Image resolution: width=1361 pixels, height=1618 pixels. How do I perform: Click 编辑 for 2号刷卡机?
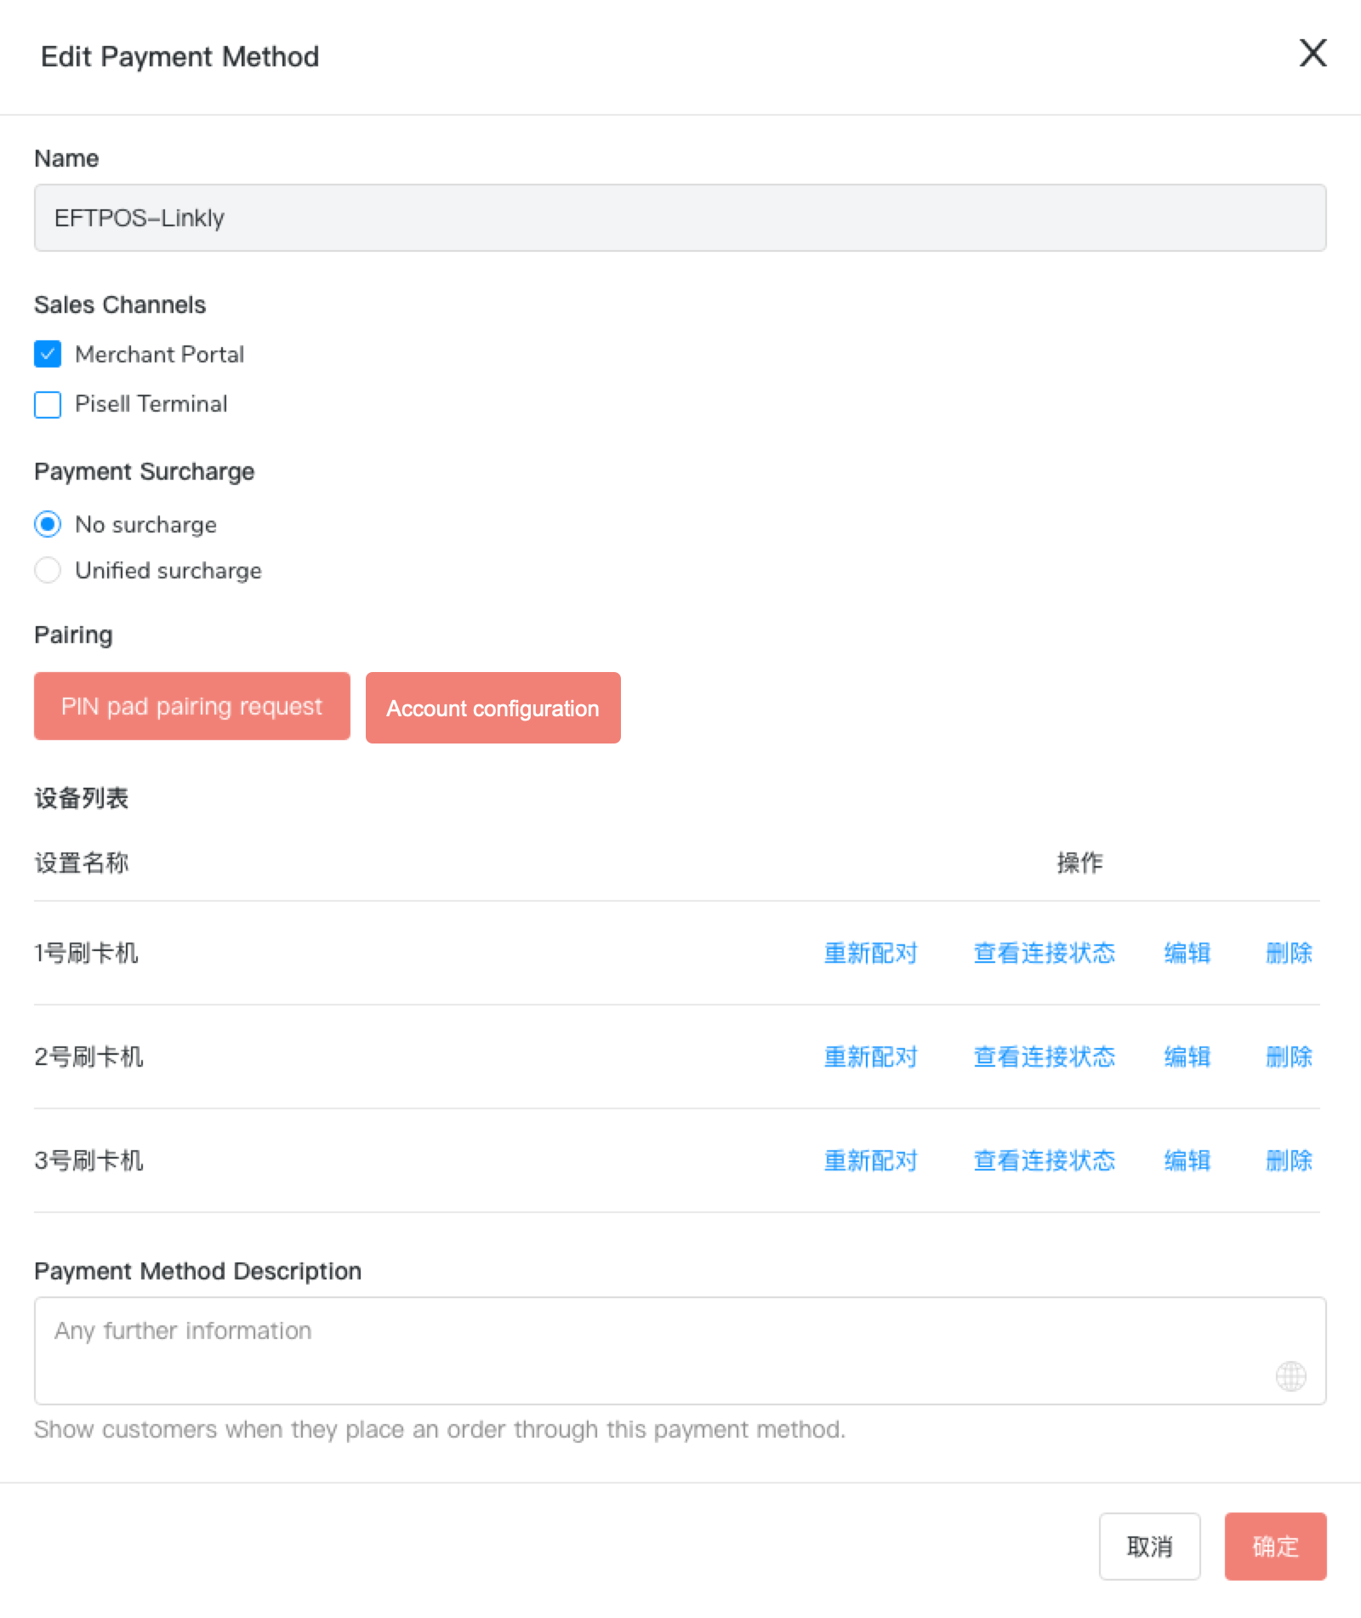[x=1187, y=1057]
